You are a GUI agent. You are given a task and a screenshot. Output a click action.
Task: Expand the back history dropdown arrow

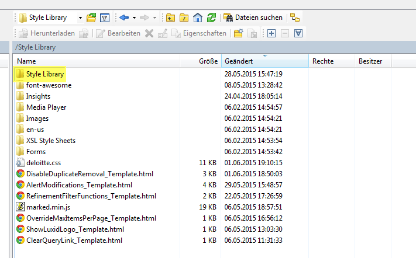134,18
